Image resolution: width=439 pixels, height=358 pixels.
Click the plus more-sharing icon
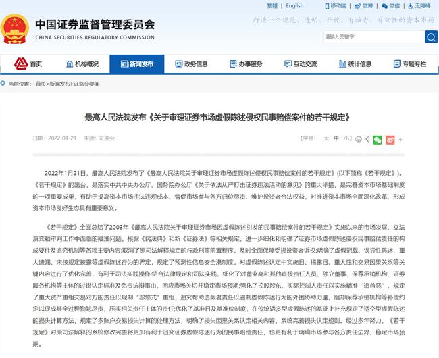click(401, 139)
